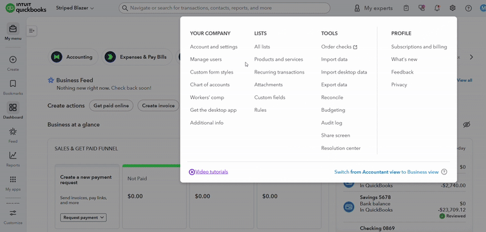Image resolution: width=486 pixels, height=232 pixels.
Task: Switch from Accountant view to Business view
Action: (x=386, y=172)
